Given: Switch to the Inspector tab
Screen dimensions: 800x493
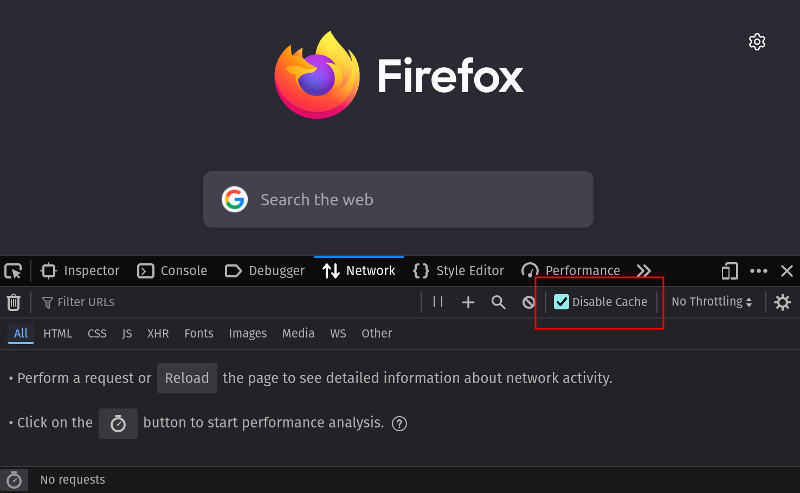Looking at the screenshot, I should 80,271.
